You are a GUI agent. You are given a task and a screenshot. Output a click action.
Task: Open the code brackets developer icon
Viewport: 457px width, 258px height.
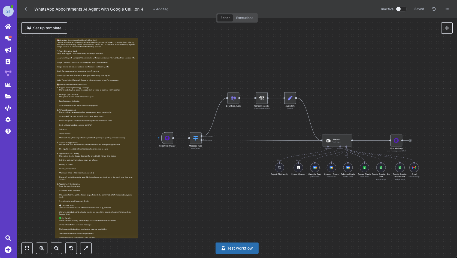click(x=8, y=108)
